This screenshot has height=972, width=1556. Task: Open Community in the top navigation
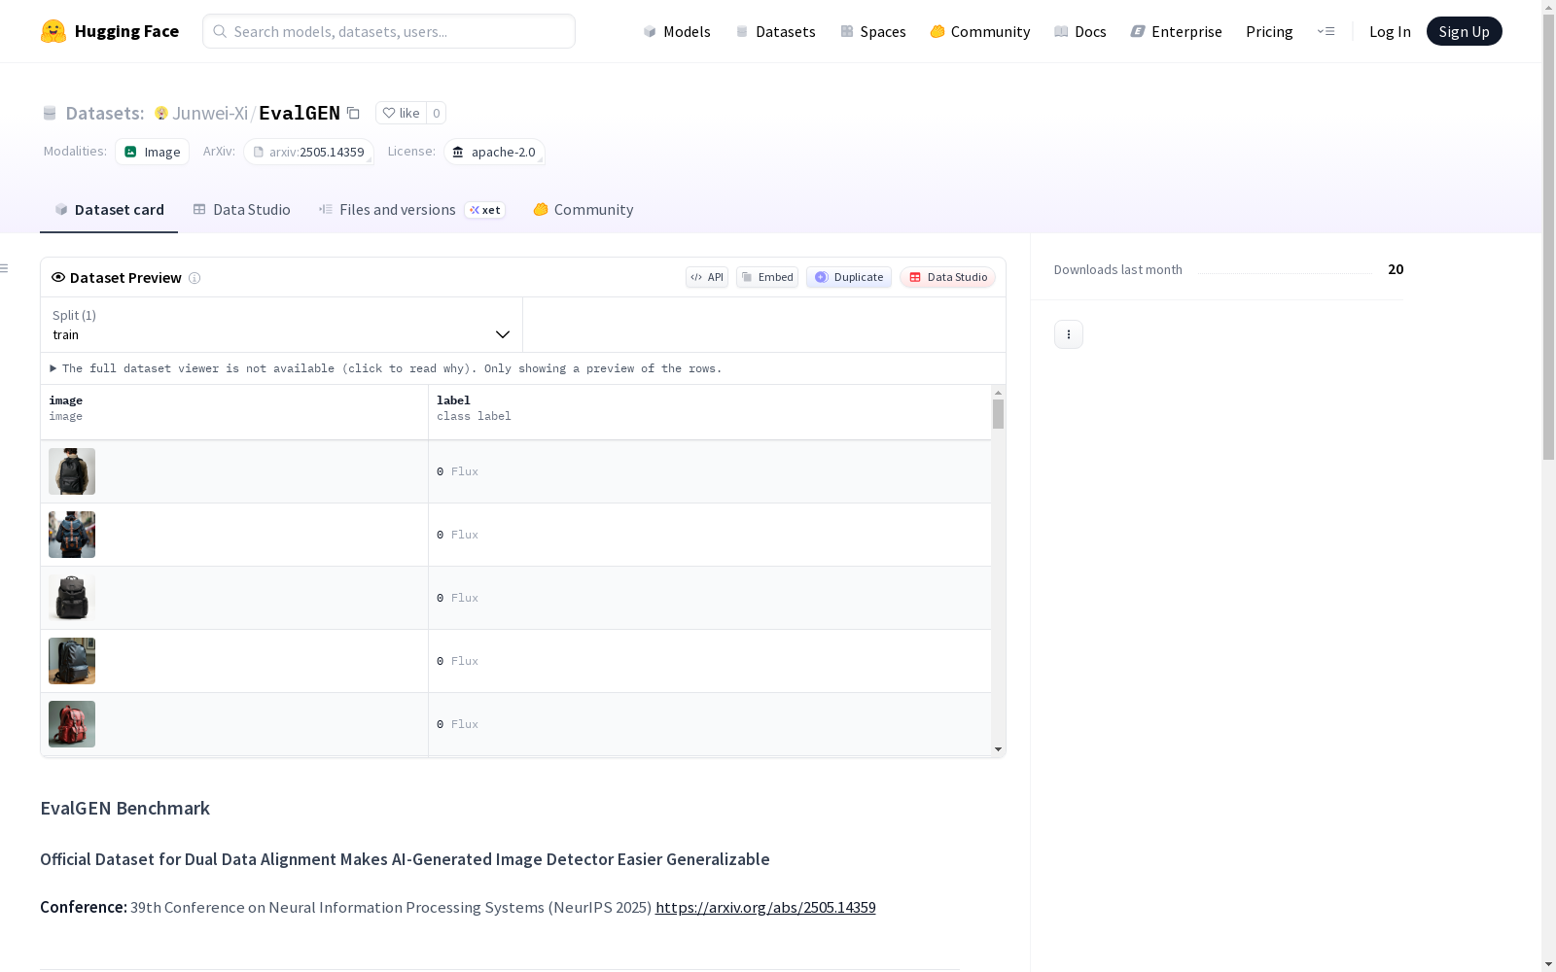point(980,31)
